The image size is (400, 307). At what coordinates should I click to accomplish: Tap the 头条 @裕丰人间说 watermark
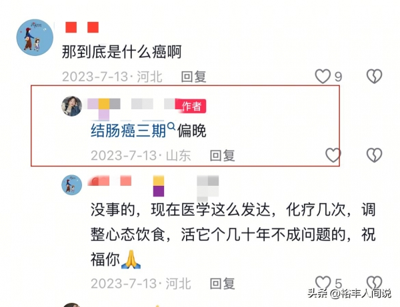pyautogui.click(x=349, y=294)
